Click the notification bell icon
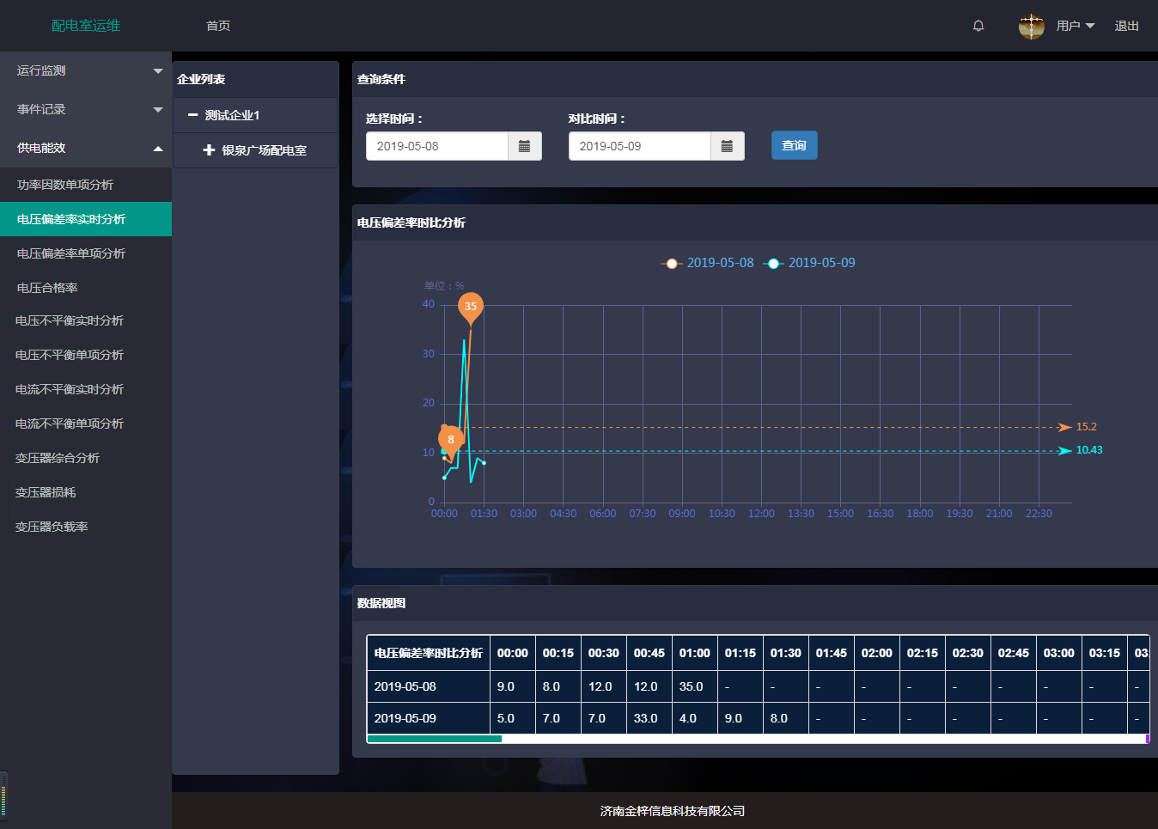 tap(978, 26)
